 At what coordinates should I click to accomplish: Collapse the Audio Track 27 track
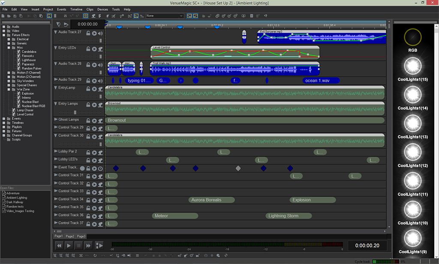click(56, 32)
